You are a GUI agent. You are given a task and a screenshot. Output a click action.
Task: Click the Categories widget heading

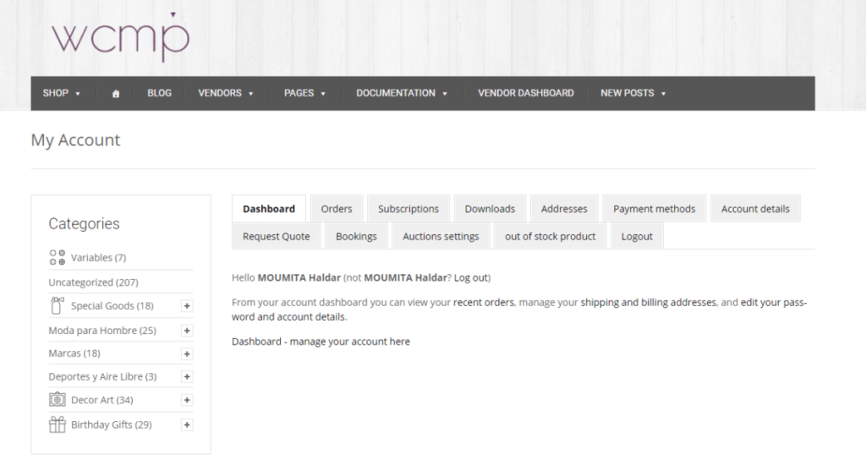click(x=84, y=223)
